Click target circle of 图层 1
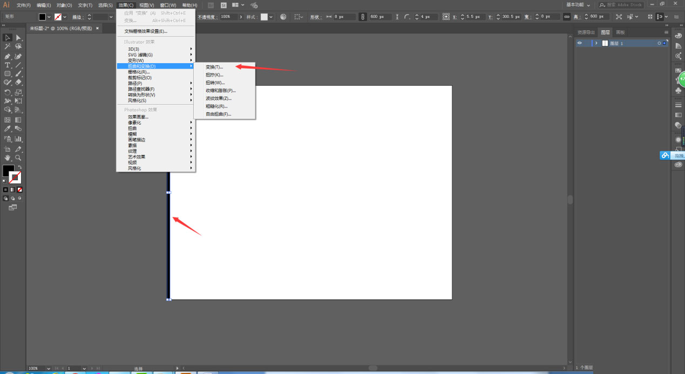 click(659, 43)
